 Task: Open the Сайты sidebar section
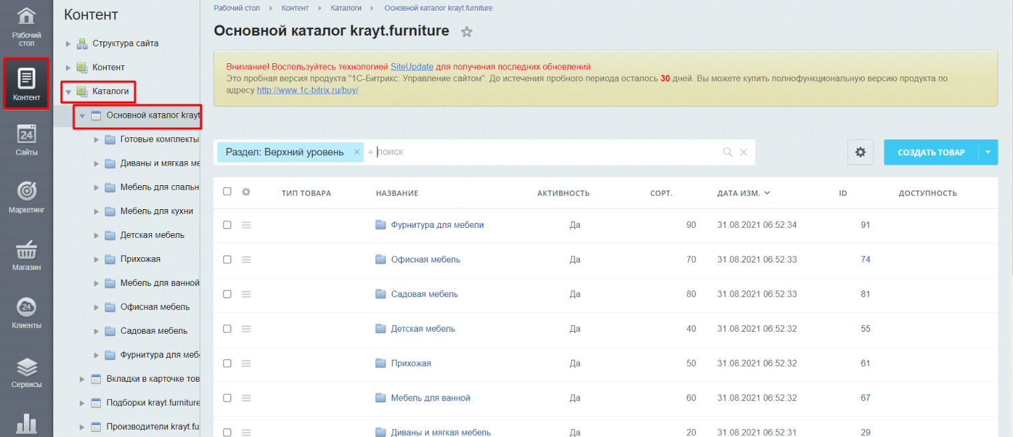pos(27,140)
